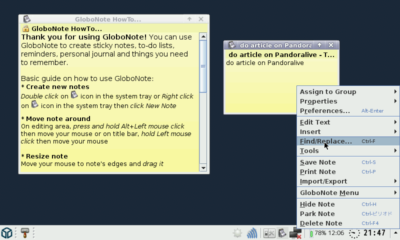Open the Import/Export submenu

coord(348,181)
